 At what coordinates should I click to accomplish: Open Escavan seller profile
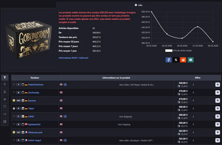tap(32, 100)
